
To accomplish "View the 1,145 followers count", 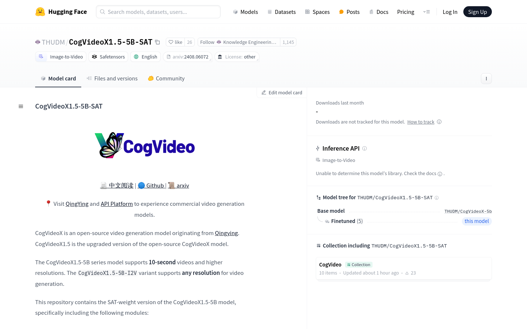I will [288, 42].
